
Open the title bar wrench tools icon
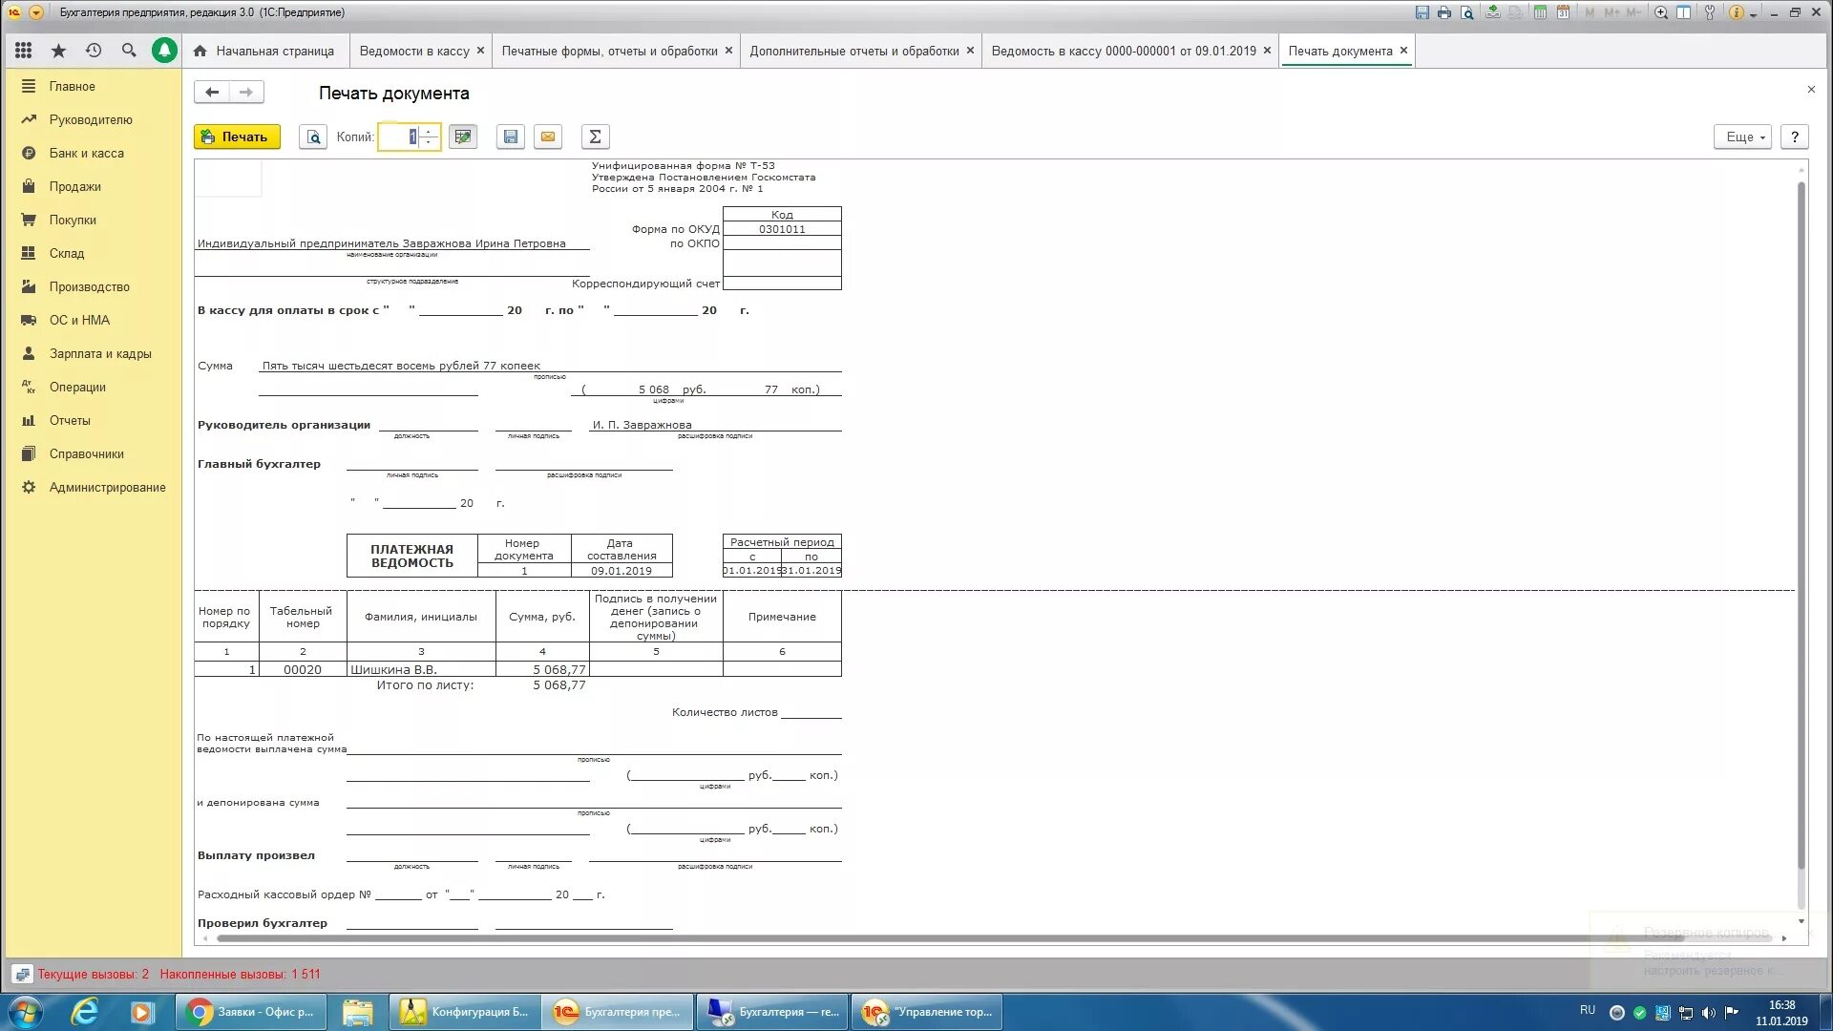[1709, 12]
